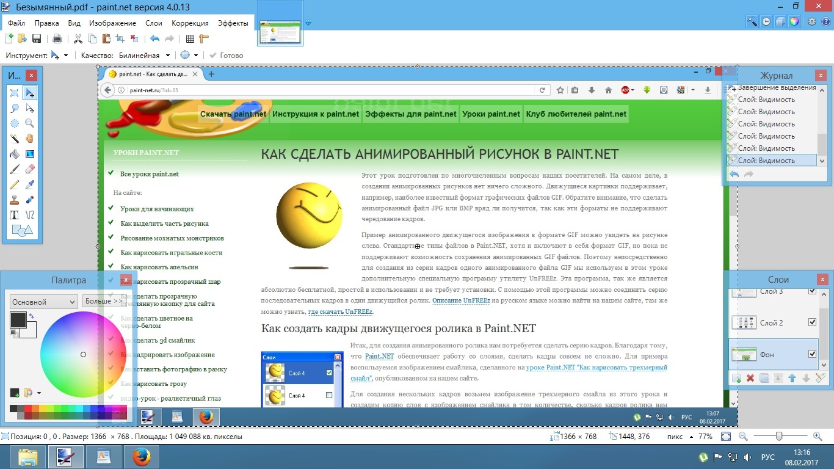Select the Paintbrush tool

click(15, 169)
